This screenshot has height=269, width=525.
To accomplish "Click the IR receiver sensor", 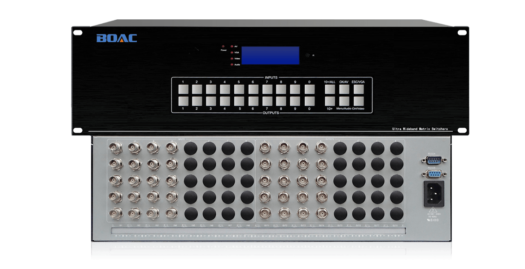I will 307,55.
